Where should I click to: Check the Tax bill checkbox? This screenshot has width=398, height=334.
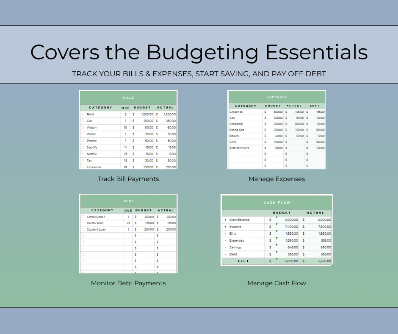[x=83, y=160]
